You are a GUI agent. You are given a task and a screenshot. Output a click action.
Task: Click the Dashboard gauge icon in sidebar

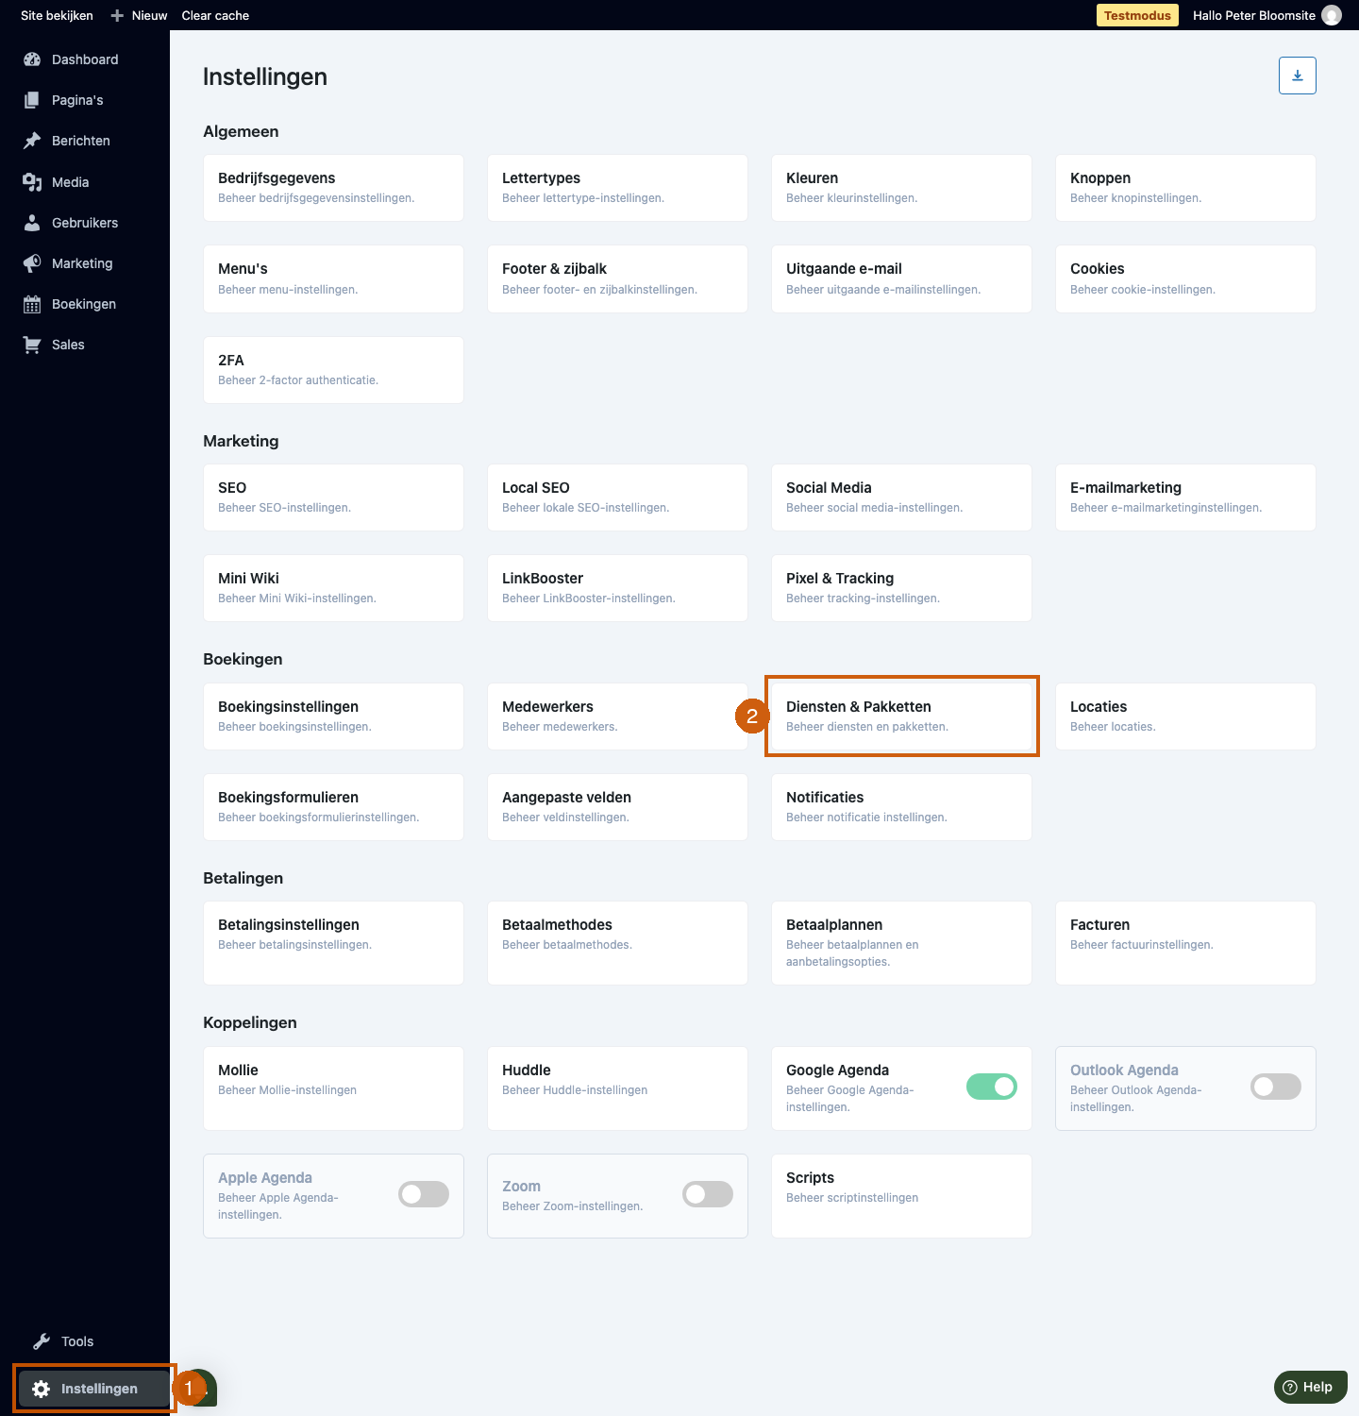click(x=32, y=59)
